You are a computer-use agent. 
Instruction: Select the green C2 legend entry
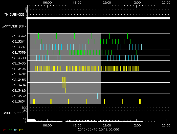pos(10,130)
